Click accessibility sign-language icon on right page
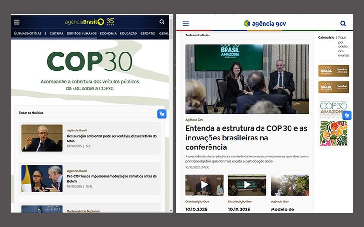This screenshot has height=227, width=364. [x=347, y=115]
